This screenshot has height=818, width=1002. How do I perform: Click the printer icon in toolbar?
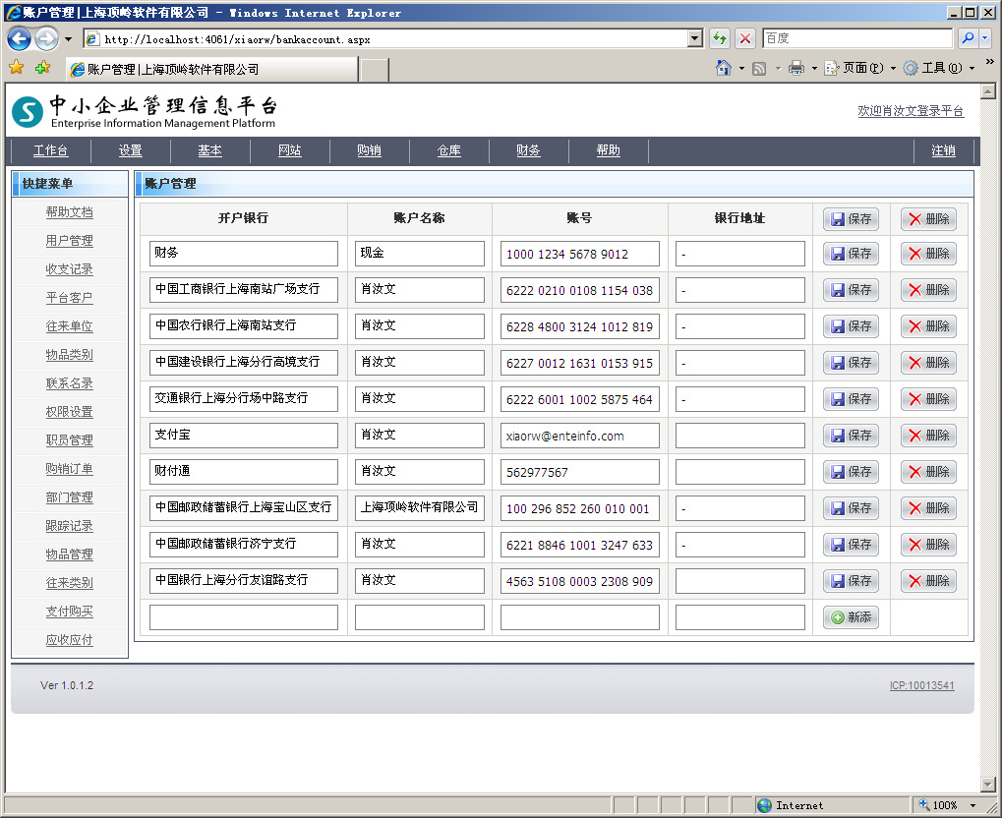pyautogui.click(x=796, y=68)
